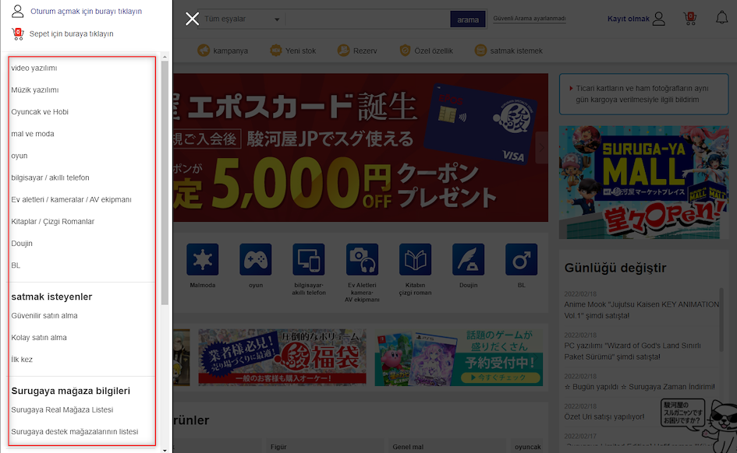Click the search input field
Image resolution: width=737 pixels, height=453 pixels.
point(367,19)
